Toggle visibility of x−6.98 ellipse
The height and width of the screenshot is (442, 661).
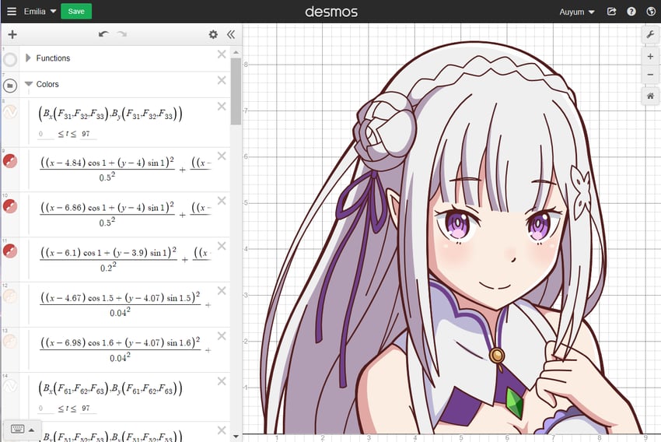10,341
